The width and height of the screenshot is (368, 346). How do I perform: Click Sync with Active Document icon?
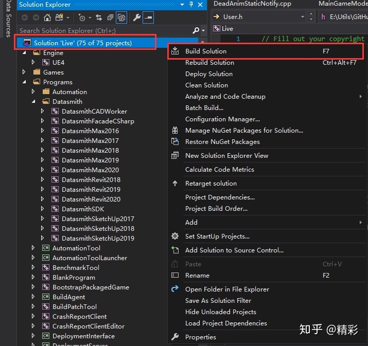pyautogui.click(x=99, y=17)
